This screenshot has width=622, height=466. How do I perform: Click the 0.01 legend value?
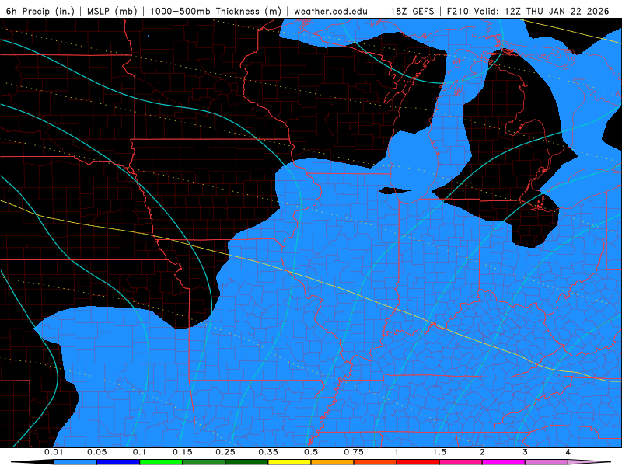(x=54, y=452)
